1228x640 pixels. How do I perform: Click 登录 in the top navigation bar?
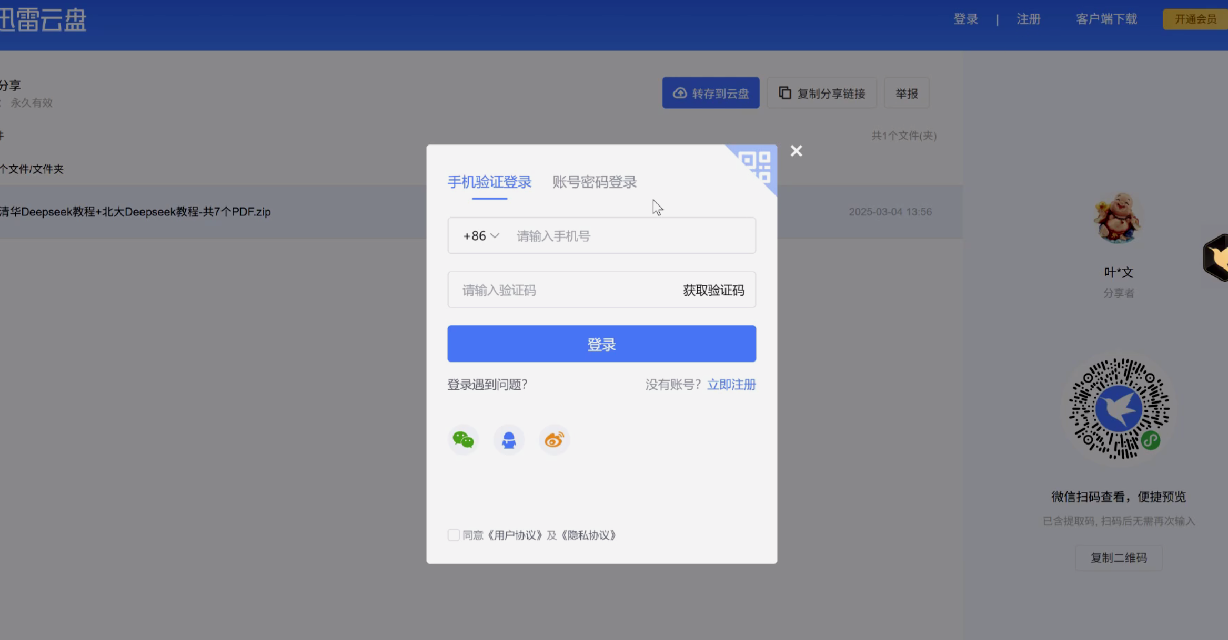tap(965, 19)
